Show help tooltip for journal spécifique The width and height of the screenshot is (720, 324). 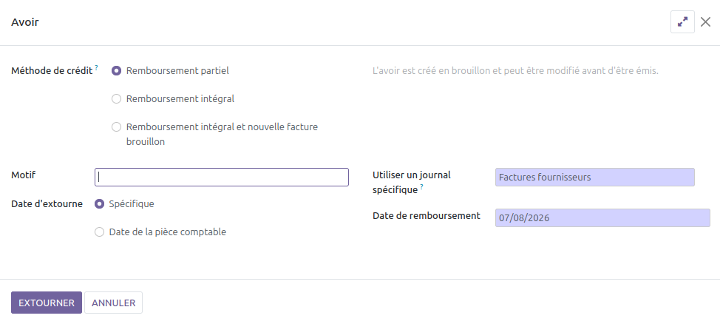(421, 186)
